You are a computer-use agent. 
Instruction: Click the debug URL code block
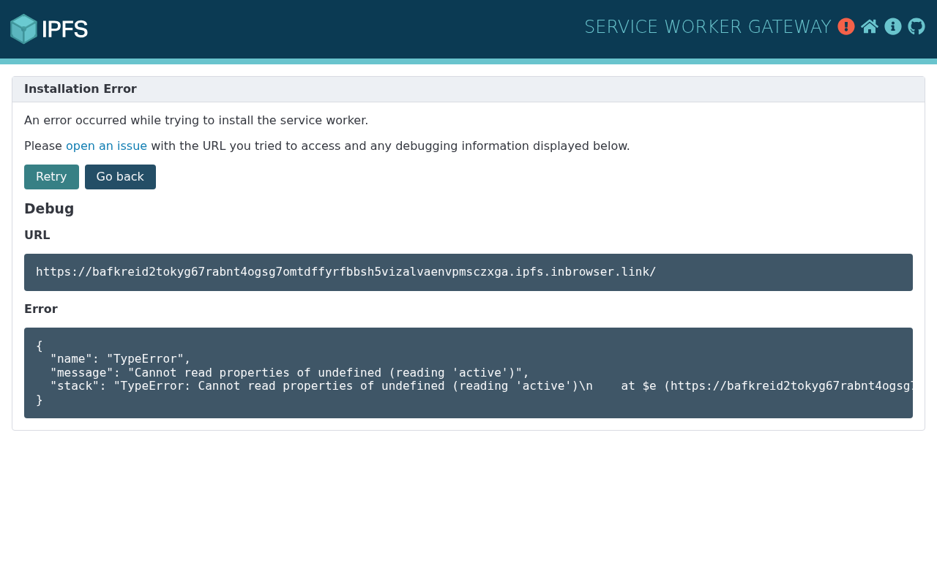point(468,272)
